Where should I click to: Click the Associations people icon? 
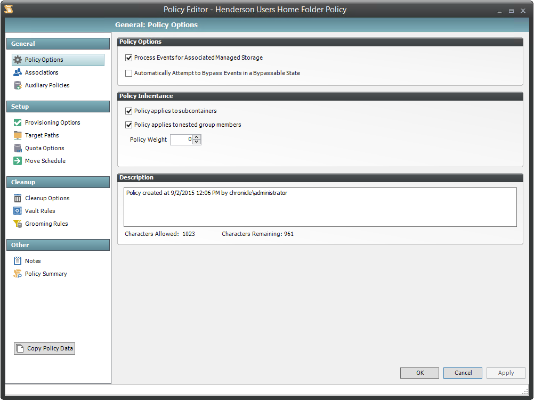(x=18, y=72)
